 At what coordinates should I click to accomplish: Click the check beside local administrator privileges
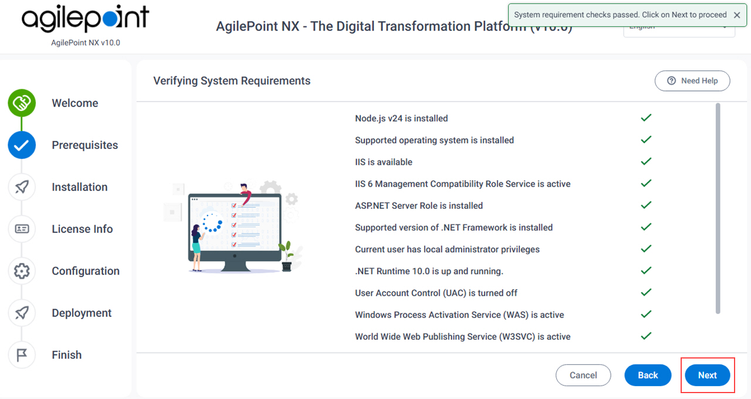coord(646,249)
